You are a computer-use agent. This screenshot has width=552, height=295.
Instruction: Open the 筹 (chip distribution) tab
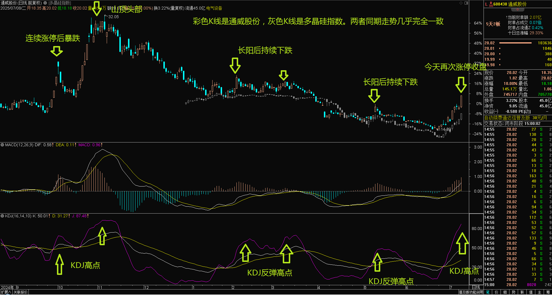point(548,292)
